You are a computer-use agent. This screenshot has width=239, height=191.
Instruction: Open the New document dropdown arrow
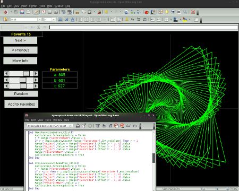pyautogui.click(x=11, y=12)
